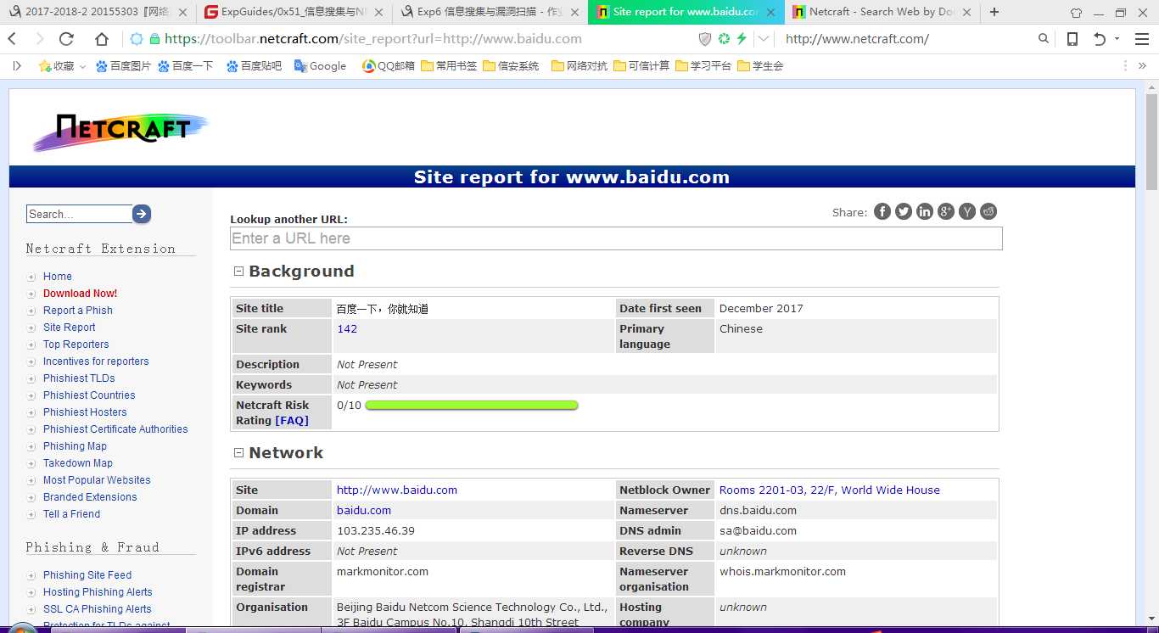Close the Site report for www.baidu.com tab

(770, 12)
